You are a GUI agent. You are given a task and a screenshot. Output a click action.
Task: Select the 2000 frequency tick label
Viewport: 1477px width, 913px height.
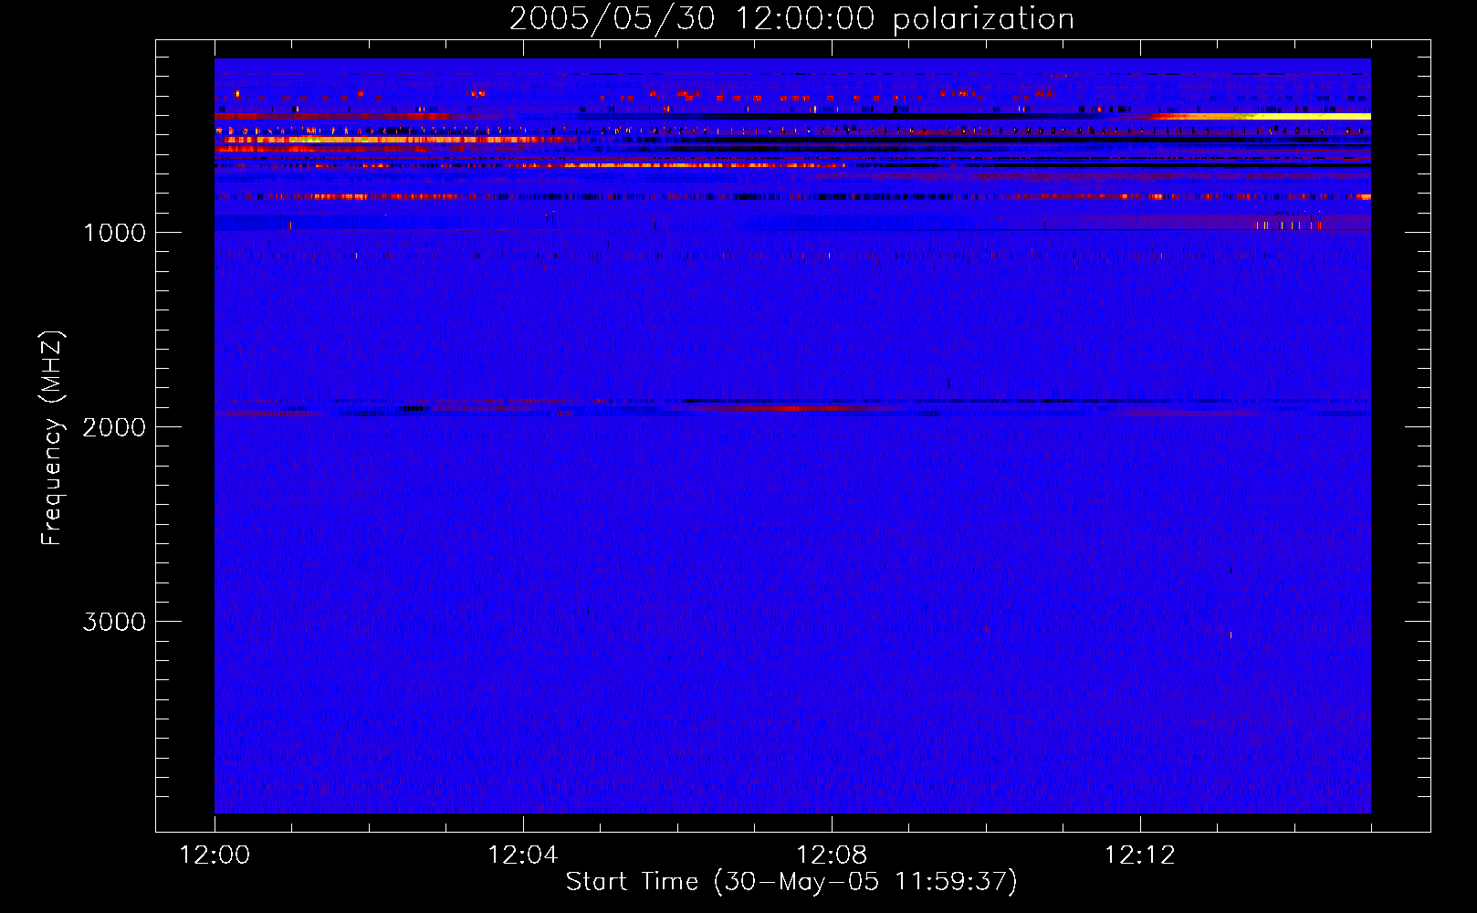pos(114,427)
